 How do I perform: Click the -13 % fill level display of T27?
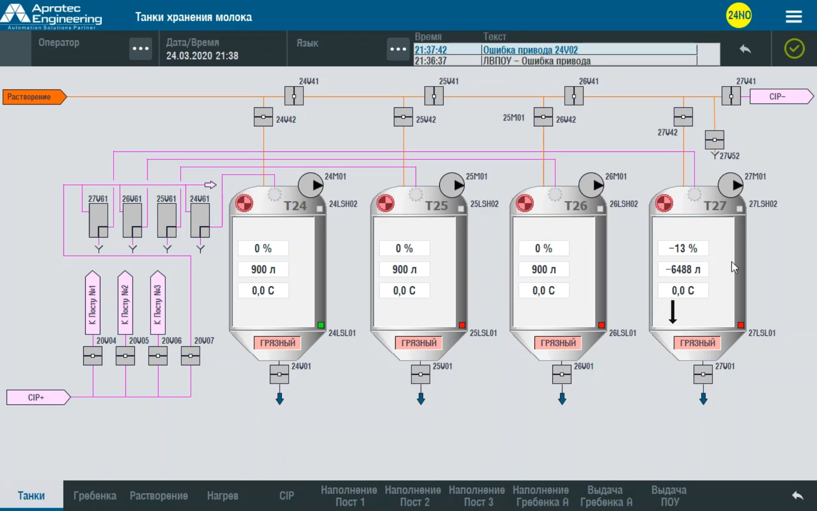[683, 247]
